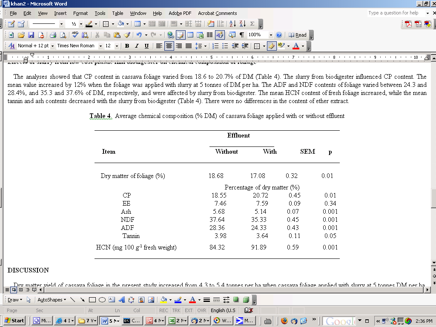Viewport: 436px width, 327px height.
Task: Click the Undo arrow icon
Action: (139, 35)
